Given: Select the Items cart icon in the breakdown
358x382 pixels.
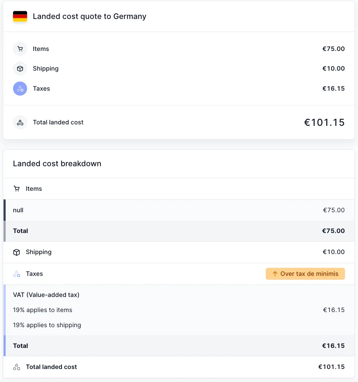Looking at the screenshot, I should click(17, 189).
